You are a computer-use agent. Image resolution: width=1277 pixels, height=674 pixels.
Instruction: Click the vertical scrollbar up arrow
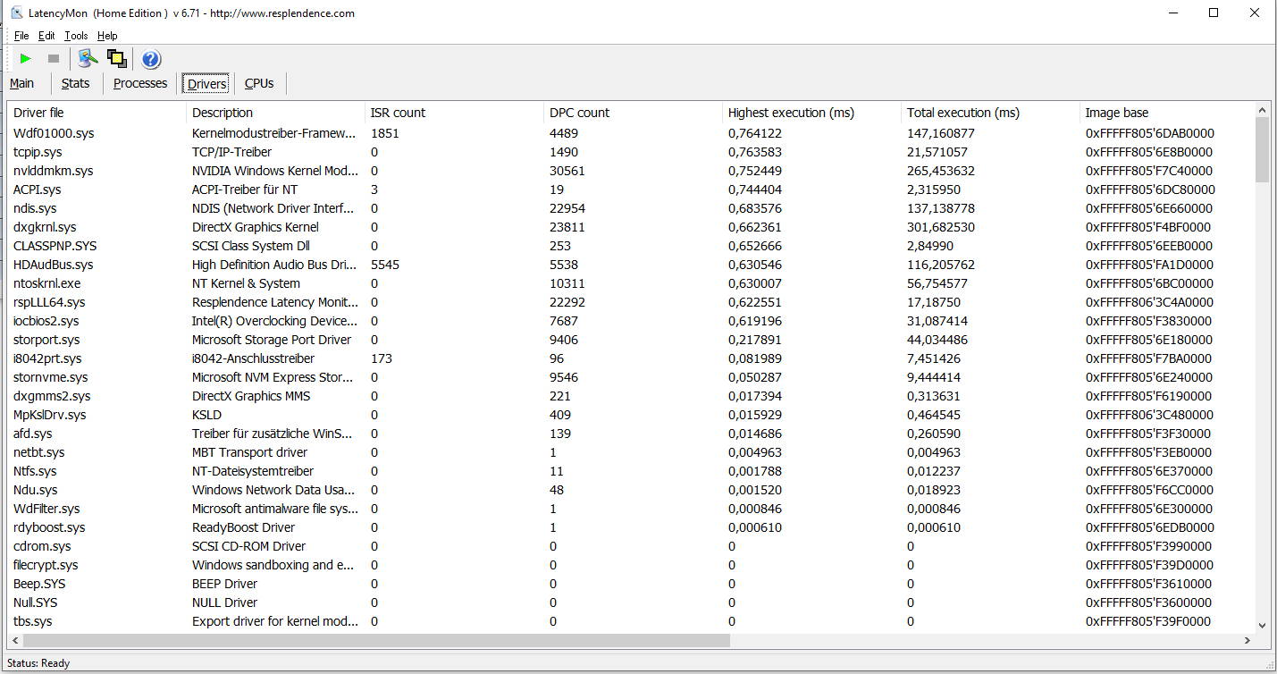(x=1262, y=110)
